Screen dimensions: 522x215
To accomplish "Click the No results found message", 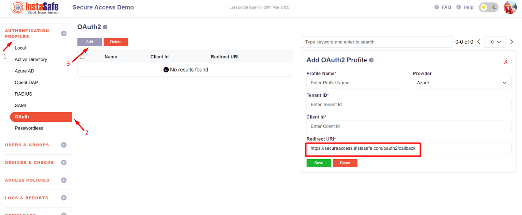I will pyautogui.click(x=186, y=70).
